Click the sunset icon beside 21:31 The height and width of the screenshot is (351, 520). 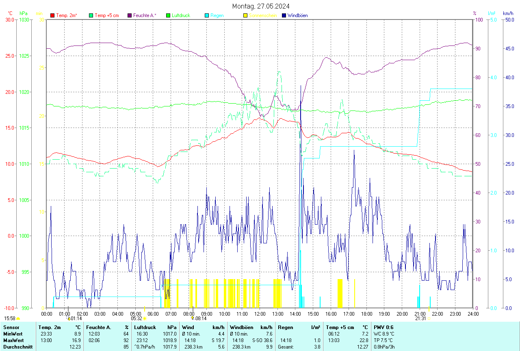click(x=429, y=318)
